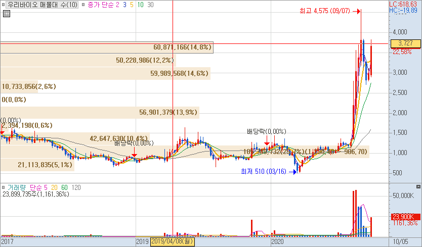Screen dimensions: 422x247
Task: Open the data table grid icon
Action: pos(7,14)
